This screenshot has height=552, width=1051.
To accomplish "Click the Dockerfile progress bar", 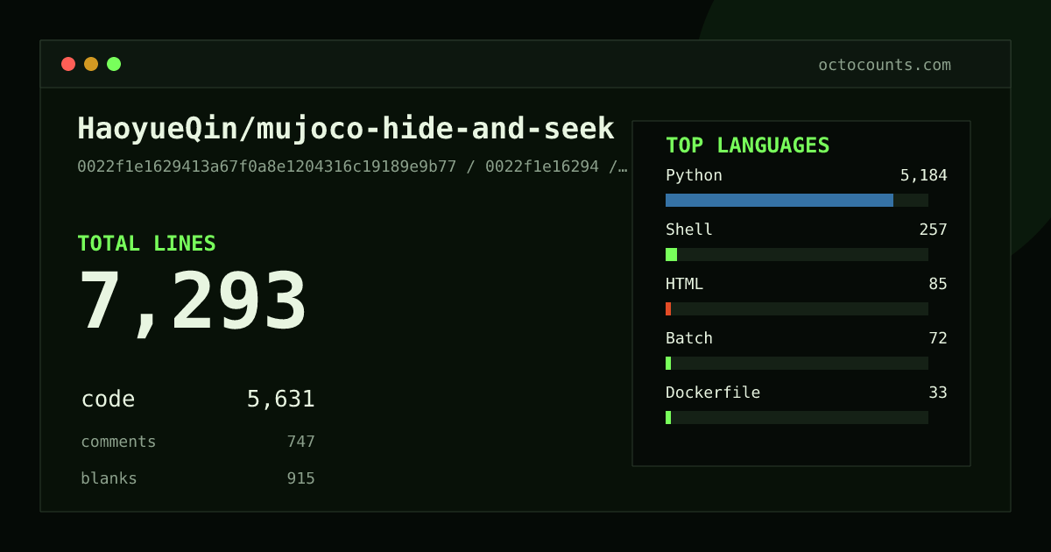I will [668, 417].
